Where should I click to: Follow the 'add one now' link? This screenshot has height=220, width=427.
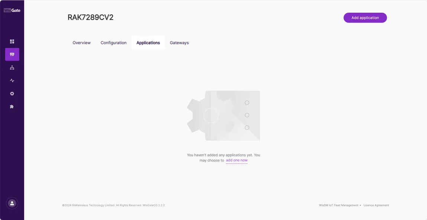pyautogui.click(x=237, y=160)
